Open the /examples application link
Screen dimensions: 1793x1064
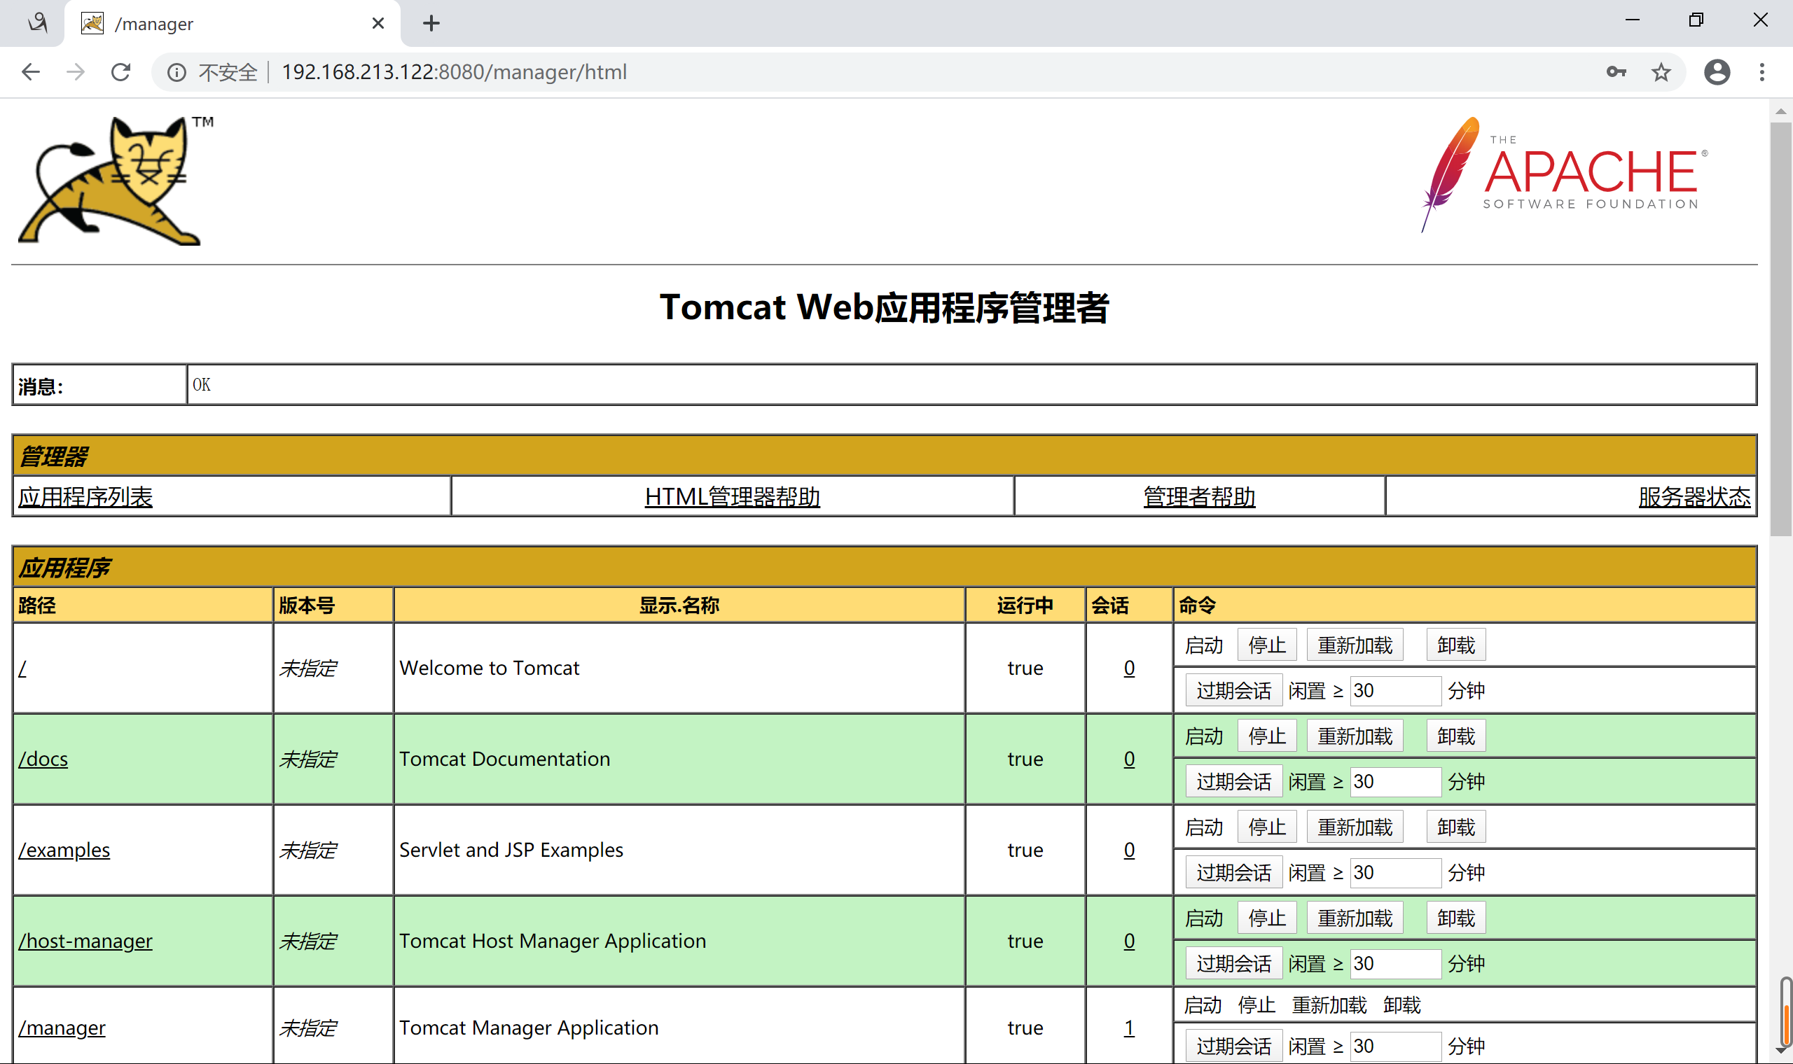(x=64, y=850)
